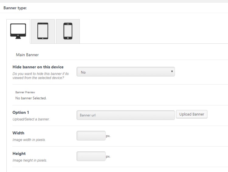Click the Upload Banner button
This screenshot has width=228, height=172.
192,114
